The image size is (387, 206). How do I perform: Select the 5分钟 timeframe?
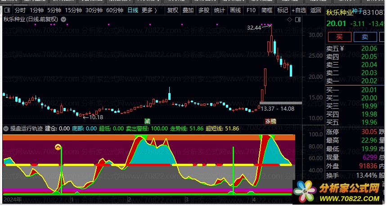coord(54,10)
